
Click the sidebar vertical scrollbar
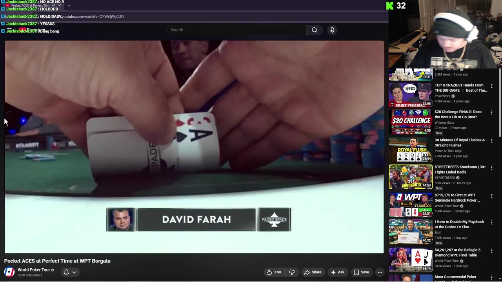click(x=500, y=103)
